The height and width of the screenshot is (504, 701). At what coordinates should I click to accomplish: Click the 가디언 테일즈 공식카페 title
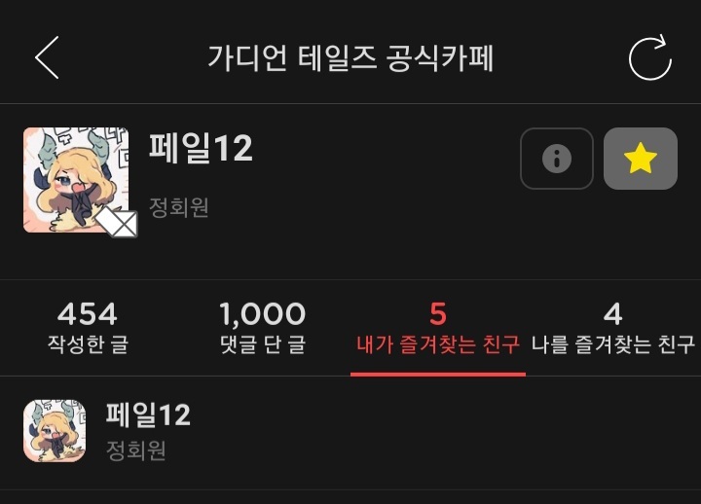tap(350, 58)
